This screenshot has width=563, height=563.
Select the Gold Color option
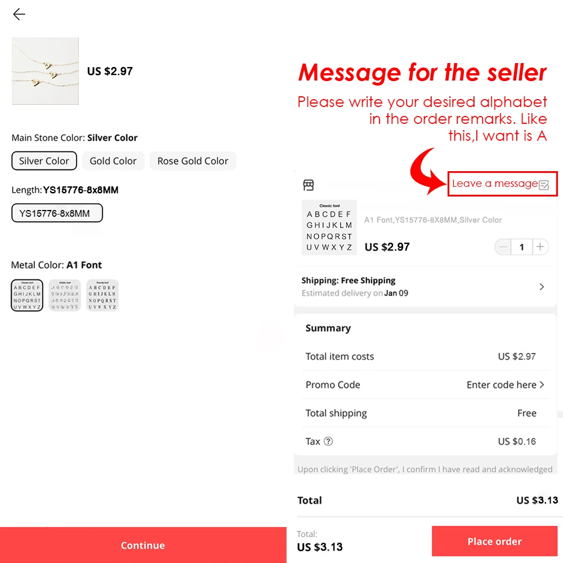[113, 161]
